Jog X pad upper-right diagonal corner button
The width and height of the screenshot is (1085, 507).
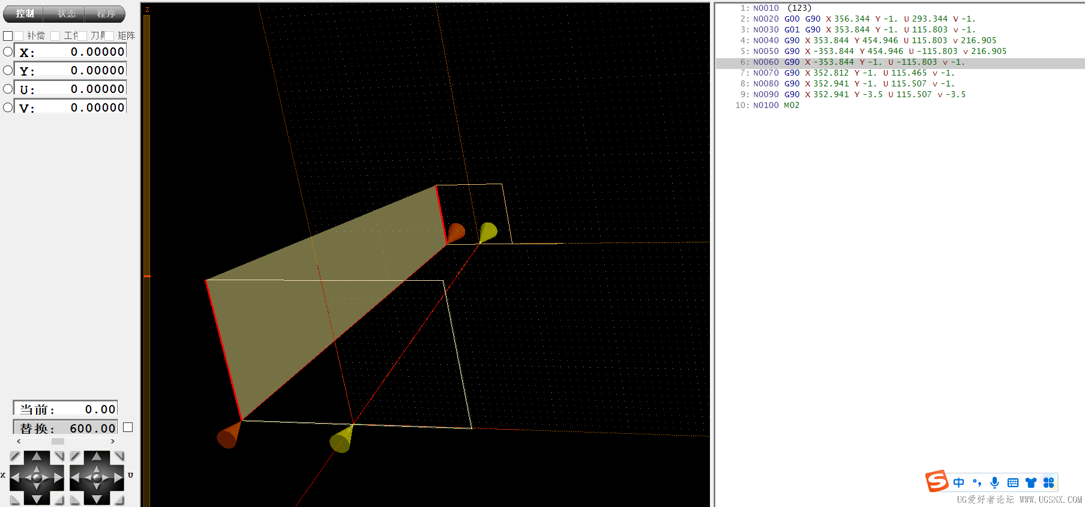click(x=59, y=455)
